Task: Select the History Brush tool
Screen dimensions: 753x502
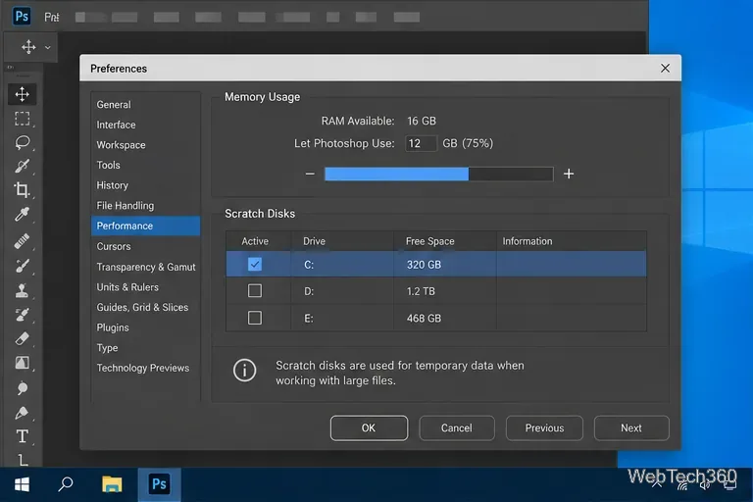Action: tap(23, 315)
